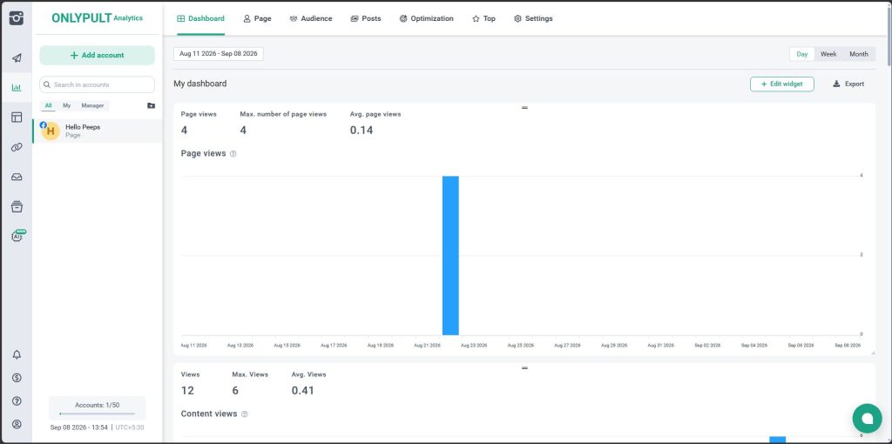The height and width of the screenshot is (444, 892).
Task: Click the Avg. page views value 0.14
Action: click(362, 131)
